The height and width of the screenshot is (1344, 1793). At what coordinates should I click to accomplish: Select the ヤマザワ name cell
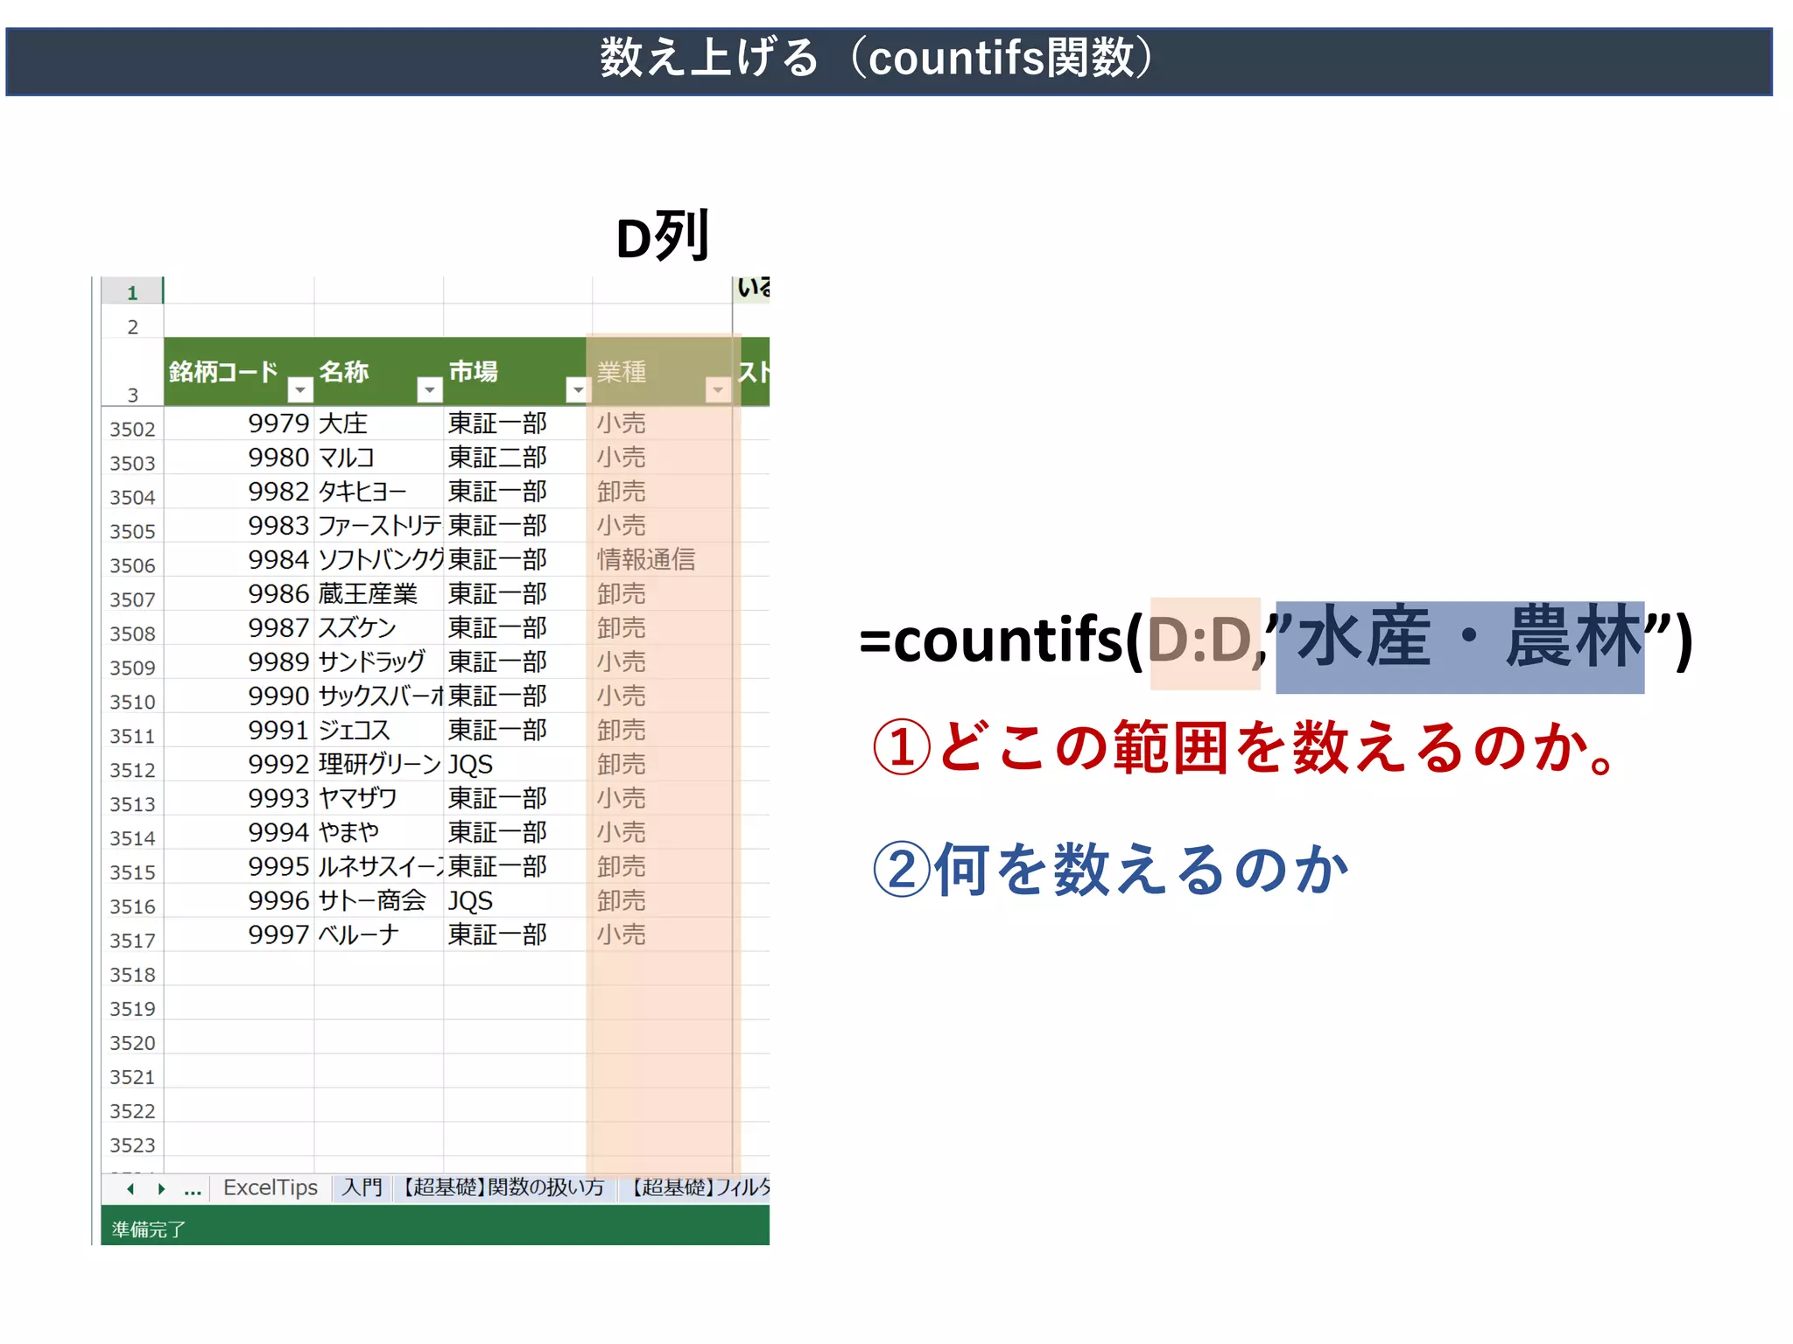pyautogui.click(x=378, y=799)
